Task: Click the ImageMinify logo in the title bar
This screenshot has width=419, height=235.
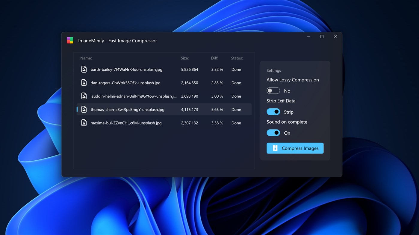Action: (70, 40)
